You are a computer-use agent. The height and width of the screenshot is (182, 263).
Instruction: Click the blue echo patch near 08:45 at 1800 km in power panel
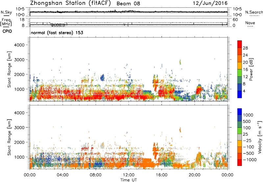(102, 78)
